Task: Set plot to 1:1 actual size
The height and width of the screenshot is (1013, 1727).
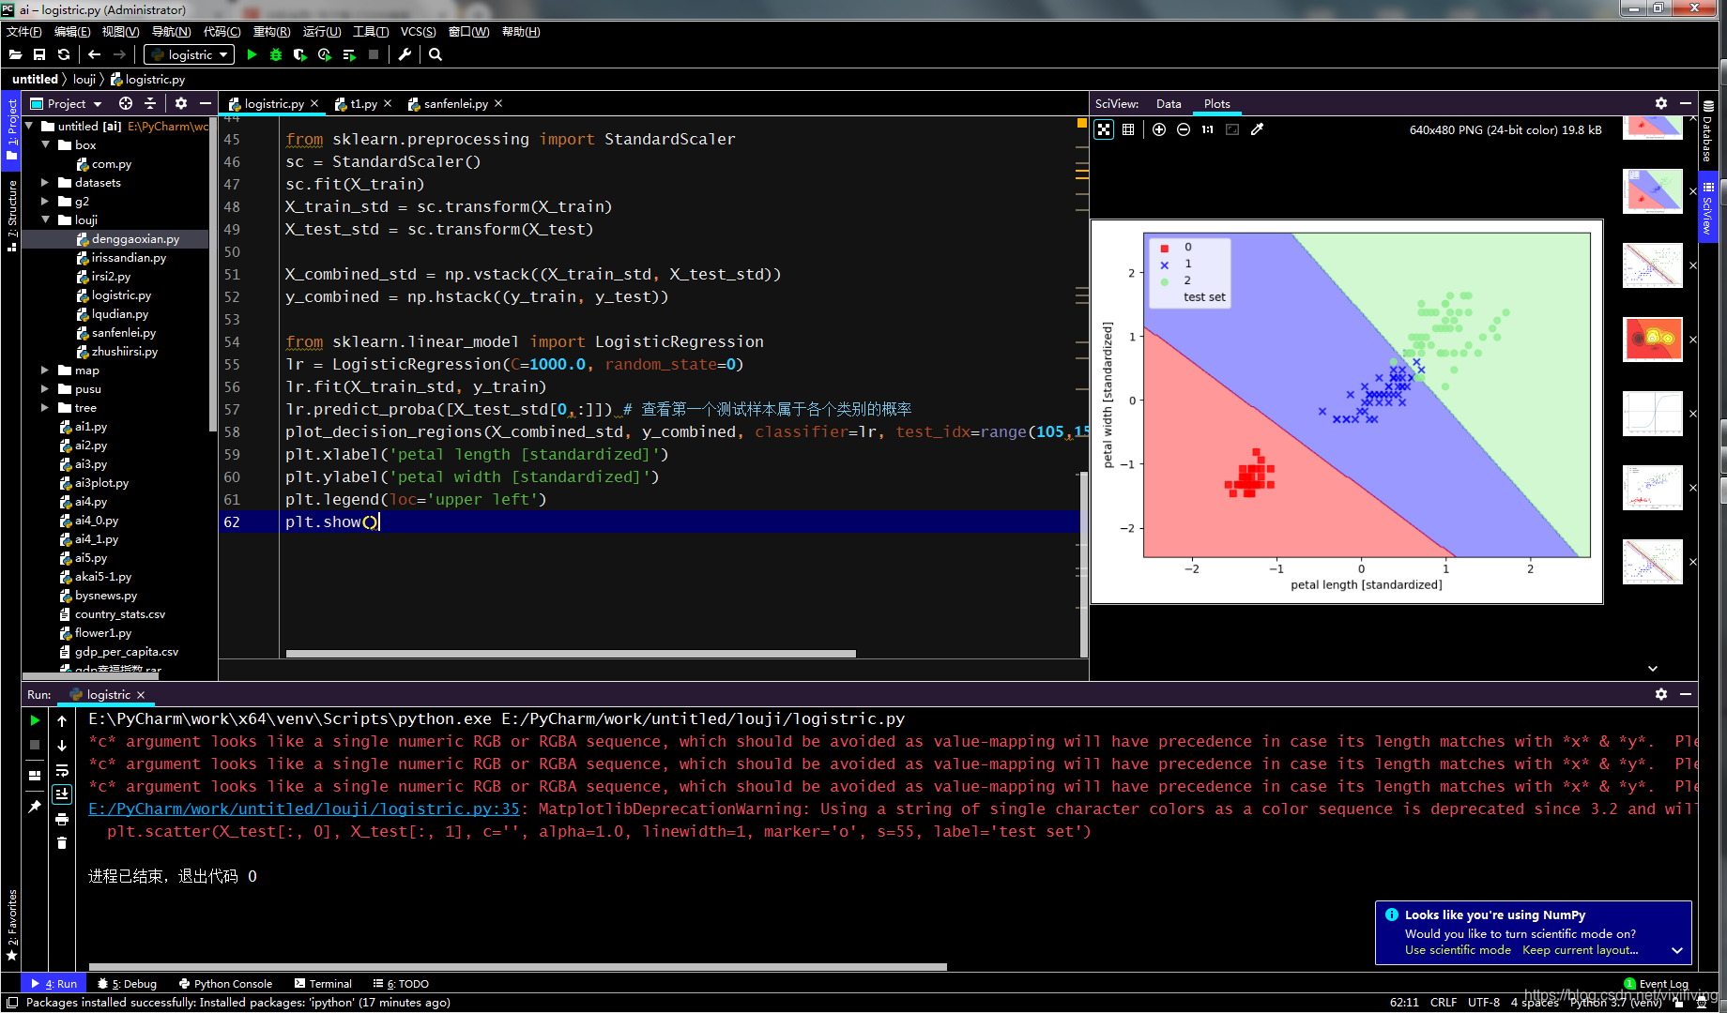Action: pos(1207,129)
